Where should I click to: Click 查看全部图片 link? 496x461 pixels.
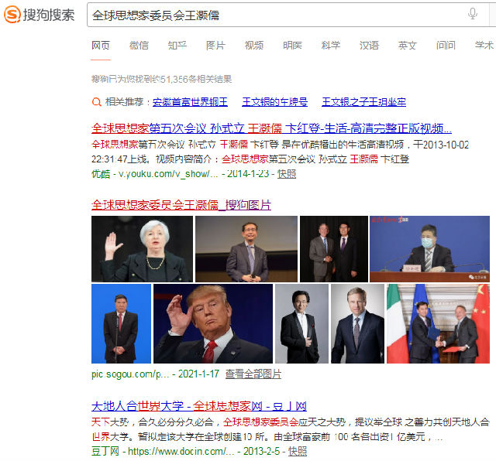pos(253,374)
